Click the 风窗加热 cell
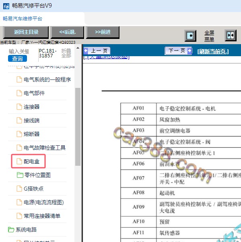 199,120
